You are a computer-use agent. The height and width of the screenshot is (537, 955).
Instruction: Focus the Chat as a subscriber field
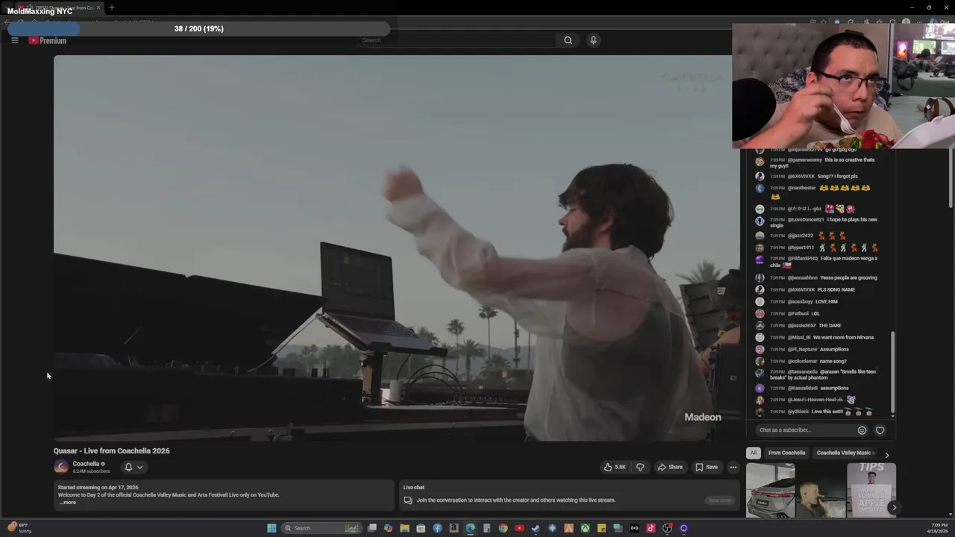[x=804, y=430]
